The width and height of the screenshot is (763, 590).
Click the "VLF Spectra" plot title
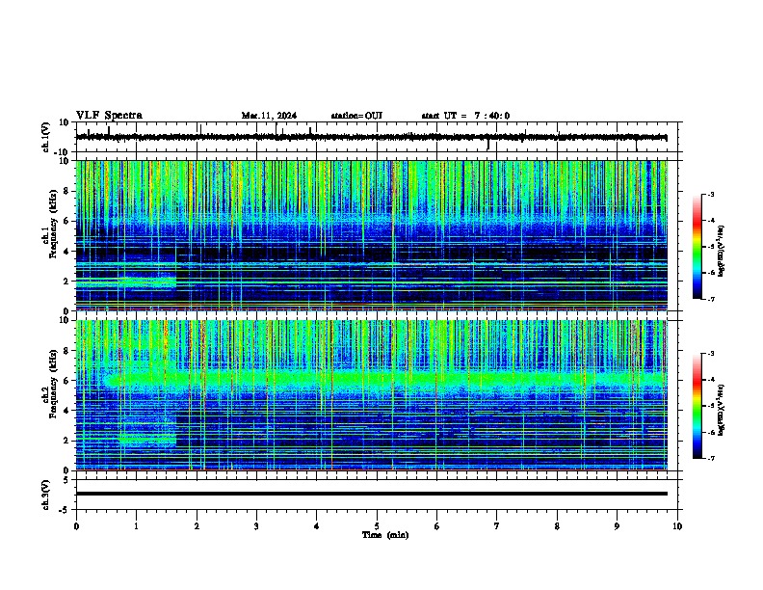[109, 116]
